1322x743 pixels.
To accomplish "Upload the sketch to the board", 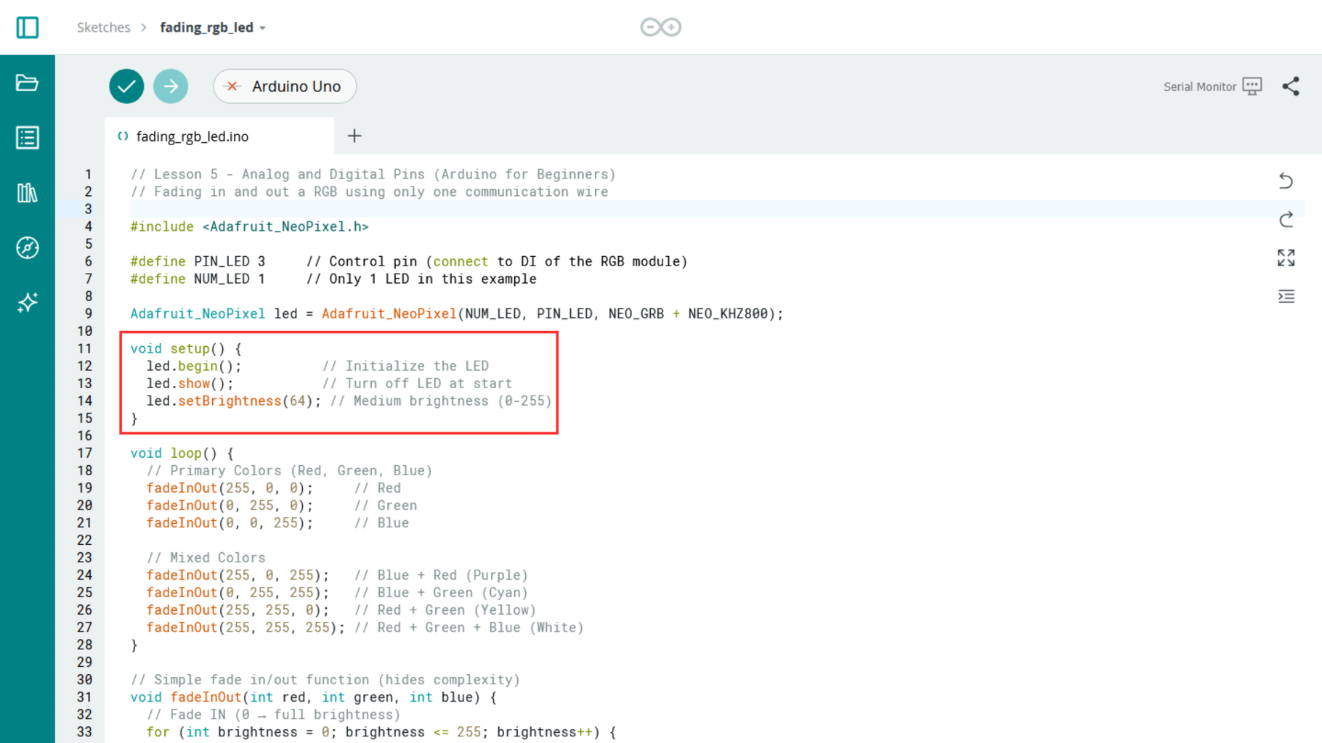I will point(171,86).
